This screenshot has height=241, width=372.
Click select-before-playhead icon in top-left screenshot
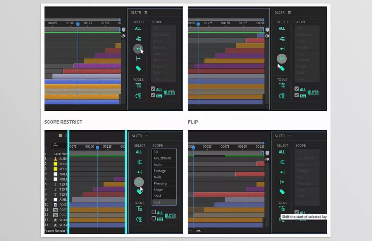coord(138,49)
